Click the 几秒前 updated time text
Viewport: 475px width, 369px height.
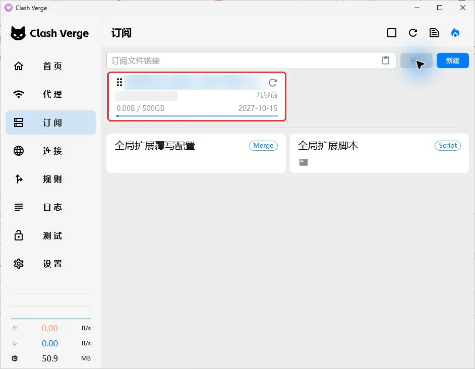(x=267, y=95)
